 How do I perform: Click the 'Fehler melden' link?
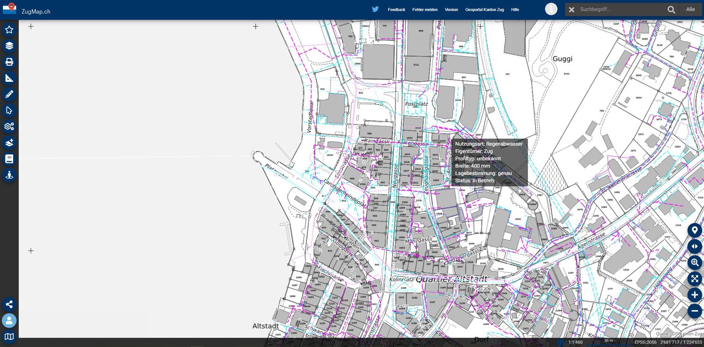(x=425, y=9)
